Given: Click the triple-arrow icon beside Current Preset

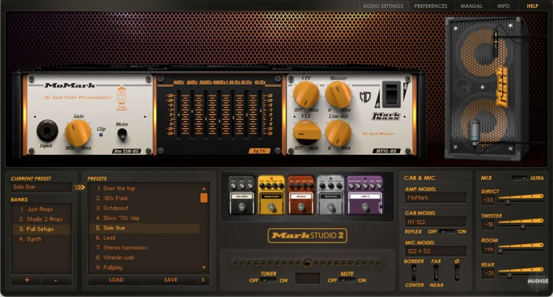Looking at the screenshot, I should [x=79, y=187].
